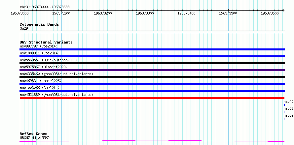Click the chr3:196373000..196373633 region label
The height and width of the screenshot is (145, 294).
pos(45,7)
